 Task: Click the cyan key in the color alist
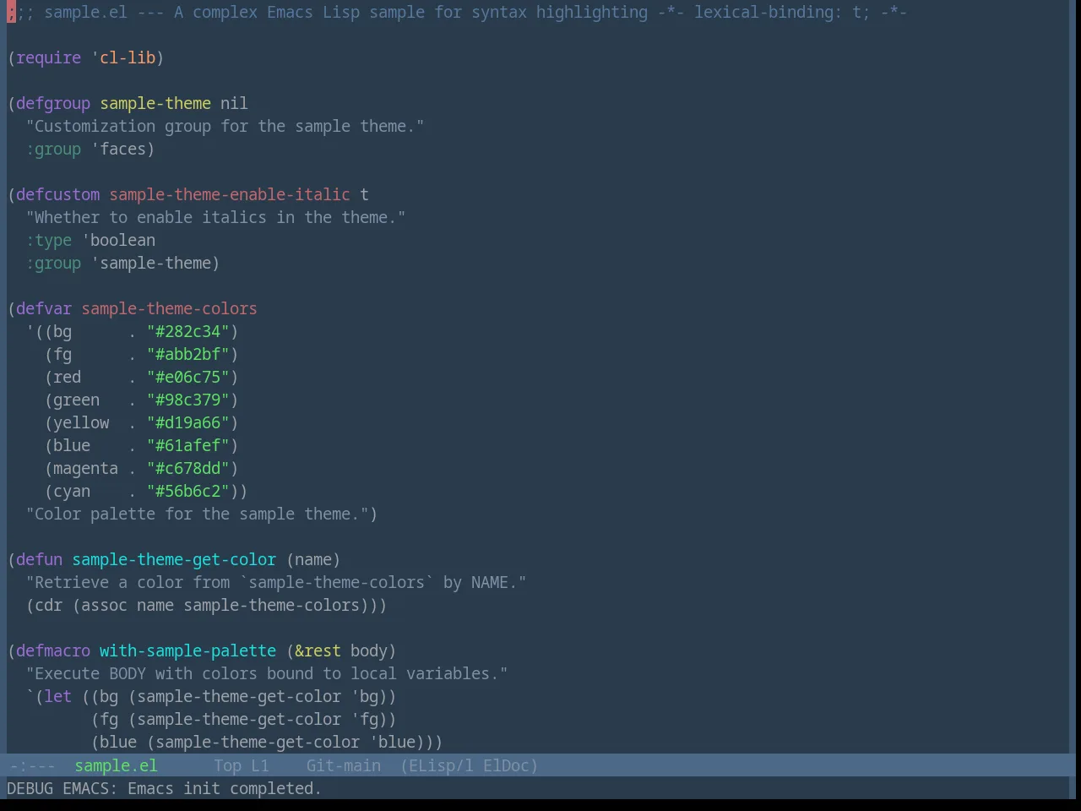click(72, 491)
